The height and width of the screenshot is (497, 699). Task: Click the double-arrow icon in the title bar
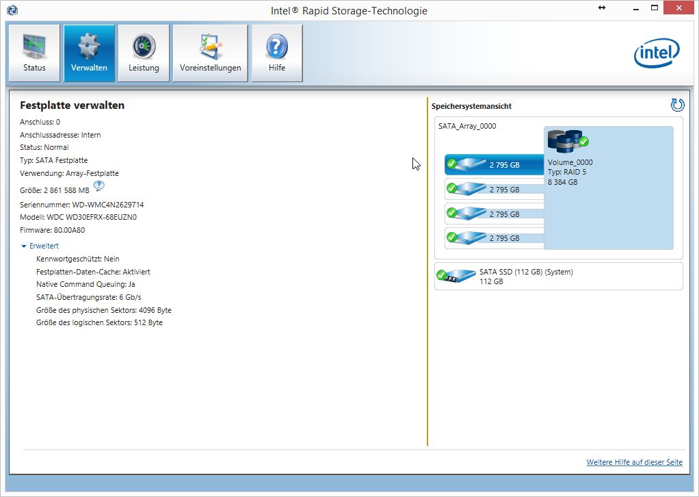[x=602, y=8]
